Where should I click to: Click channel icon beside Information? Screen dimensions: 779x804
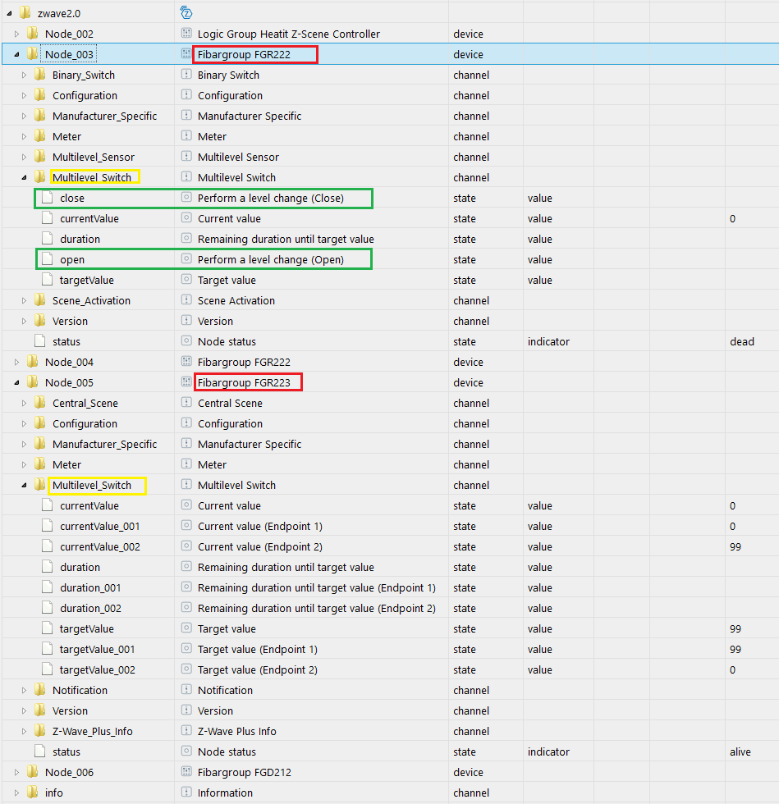coord(186,793)
